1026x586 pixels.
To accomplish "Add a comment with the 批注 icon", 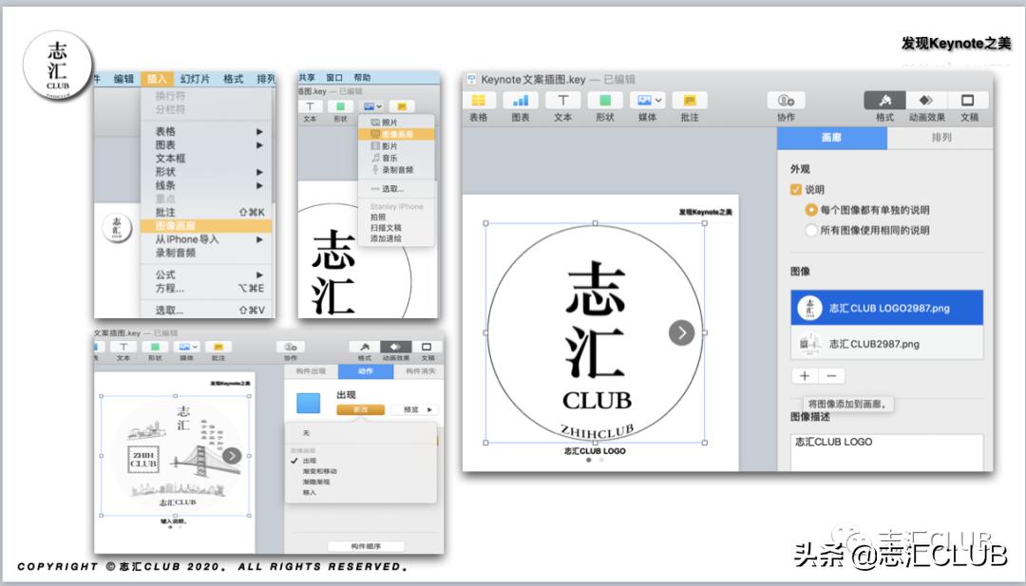I will [690, 101].
